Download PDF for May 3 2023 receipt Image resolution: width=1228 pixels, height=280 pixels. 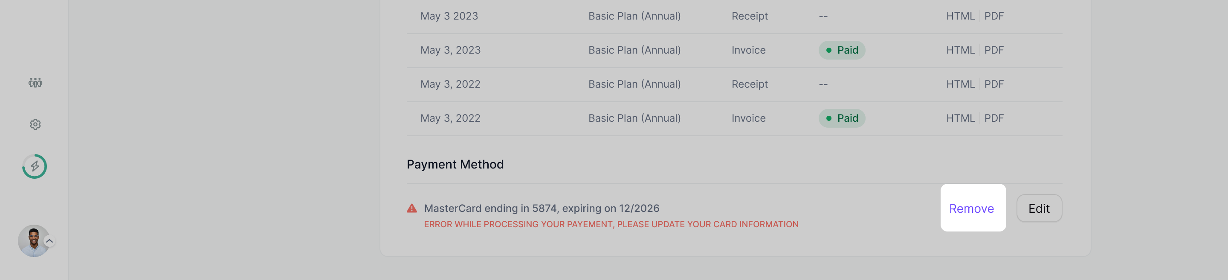coord(994,16)
